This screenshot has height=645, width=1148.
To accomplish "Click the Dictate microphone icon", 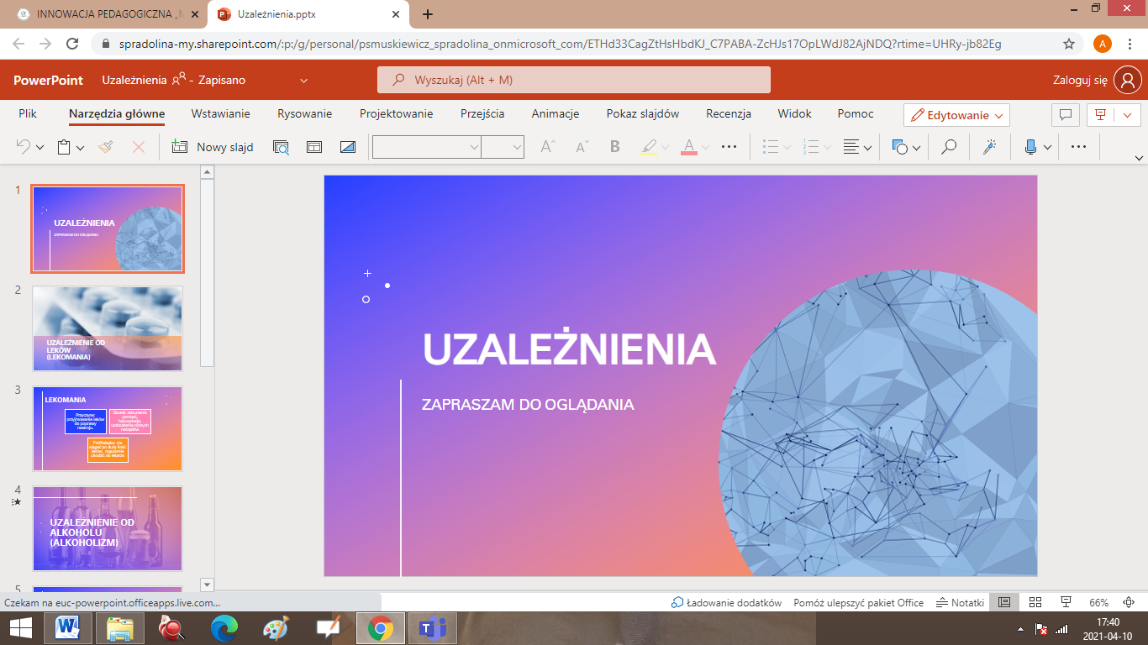I will tap(1030, 147).
